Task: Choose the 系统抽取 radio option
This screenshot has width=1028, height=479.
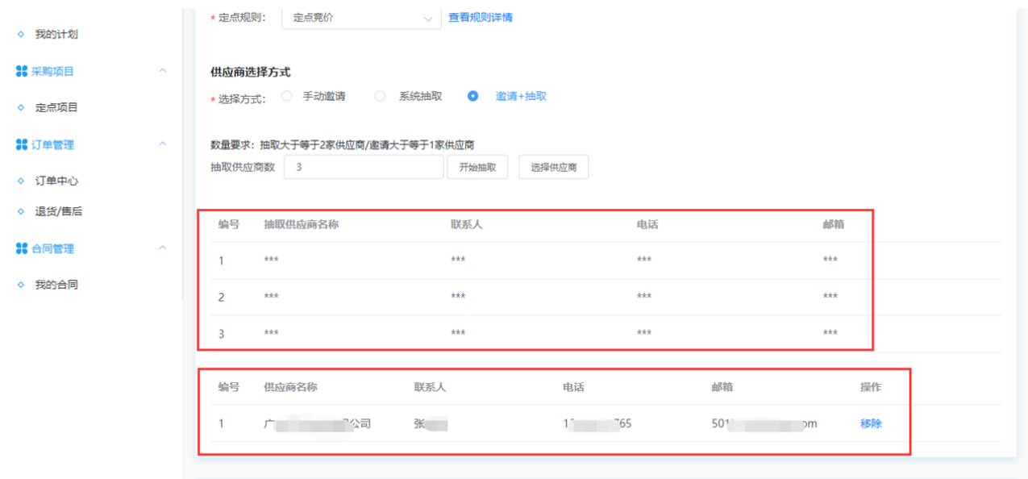Action: click(381, 96)
